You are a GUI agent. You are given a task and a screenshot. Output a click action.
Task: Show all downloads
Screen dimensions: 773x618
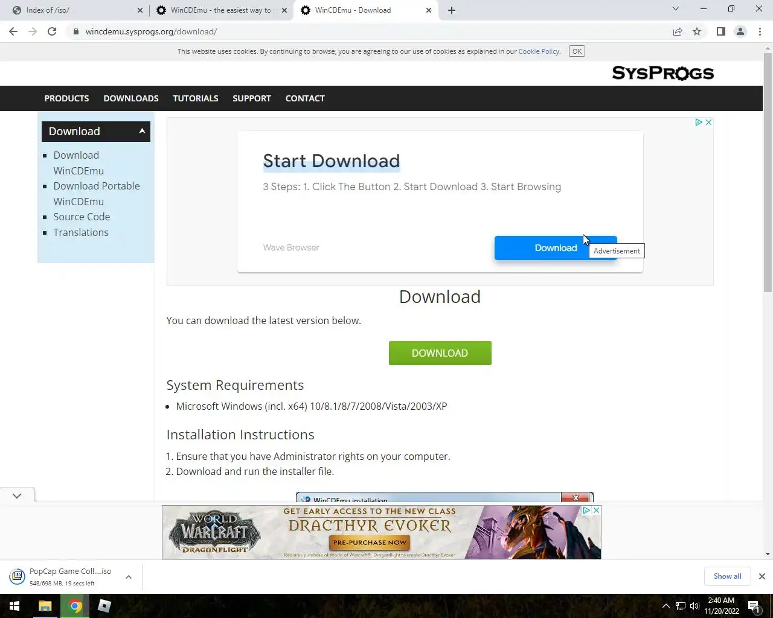(727, 576)
